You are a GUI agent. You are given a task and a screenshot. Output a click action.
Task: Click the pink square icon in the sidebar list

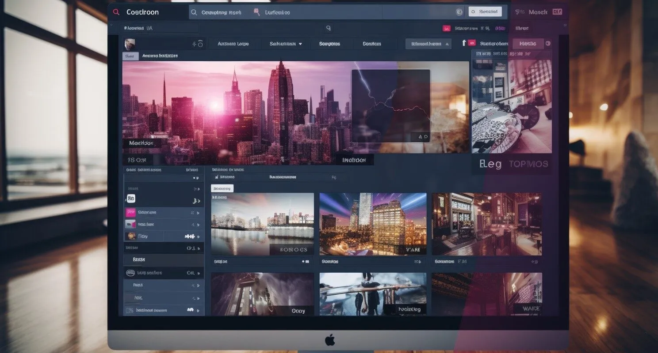[130, 212]
